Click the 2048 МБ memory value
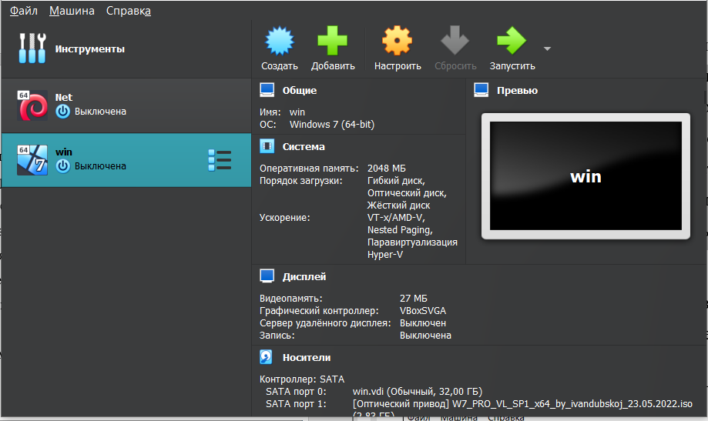The width and height of the screenshot is (708, 421). pyautogui.click(x=387, y=169)
